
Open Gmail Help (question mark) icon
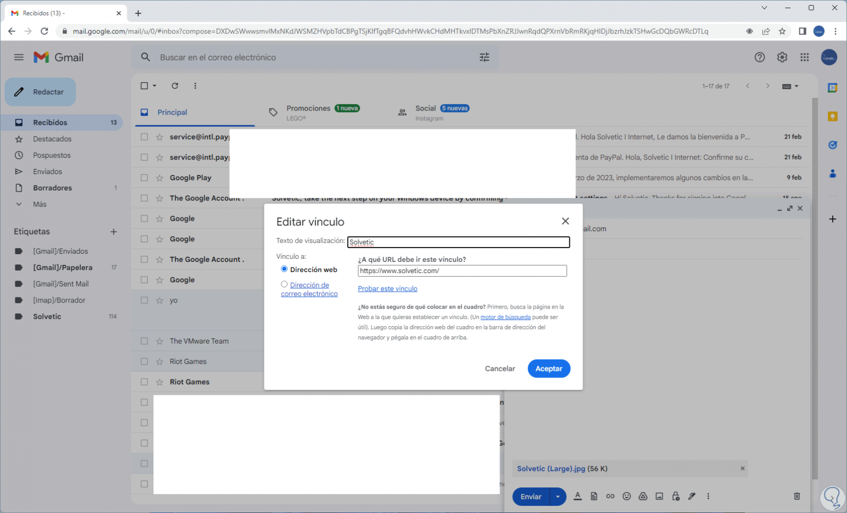pyautogui.click(x=760, y=57)
